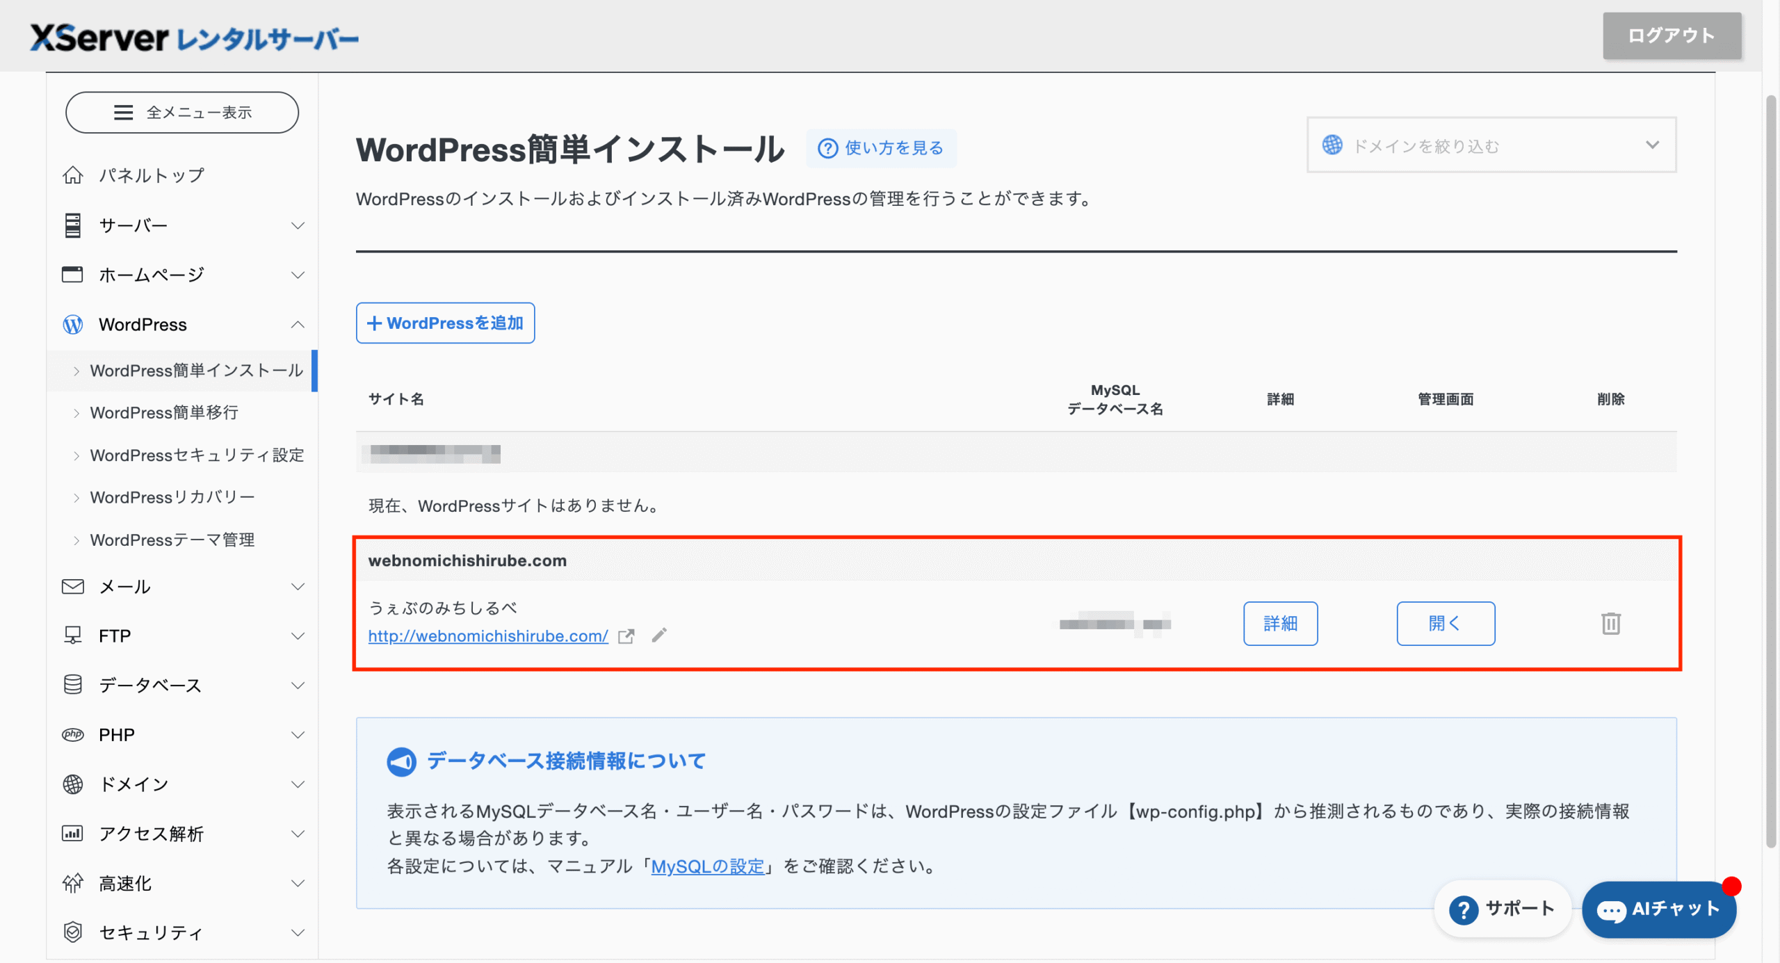Click the browser window icon beside ホームページ
The width and height of the screenshot is (1780, 963).
pos(73,275)
